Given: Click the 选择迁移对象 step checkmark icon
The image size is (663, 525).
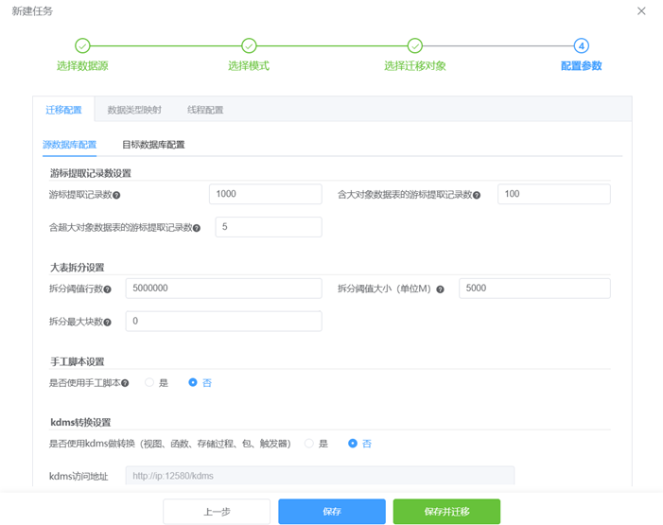Looking at the screenshot, I should tap(415, 45).
